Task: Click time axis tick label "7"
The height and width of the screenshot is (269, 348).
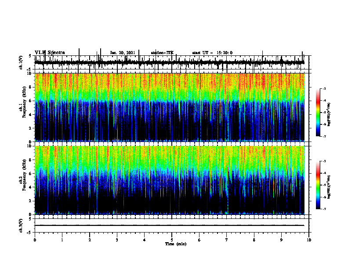Action: click(227, 240)
